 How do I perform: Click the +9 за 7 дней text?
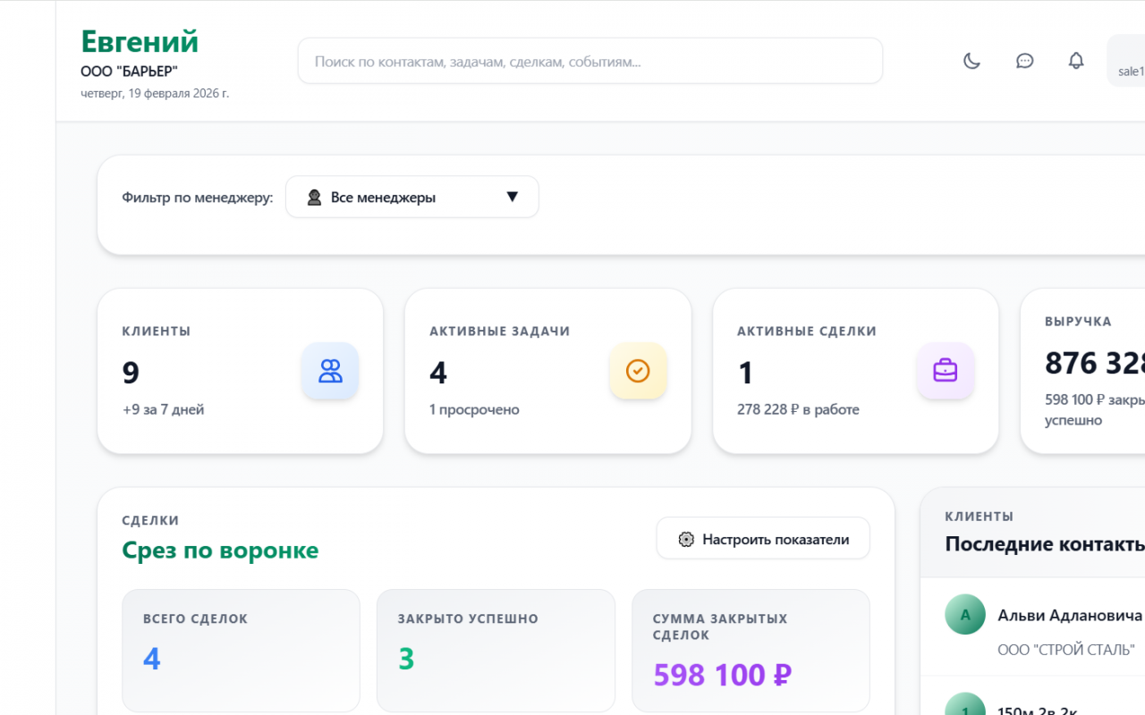click(x=163, y=409)
